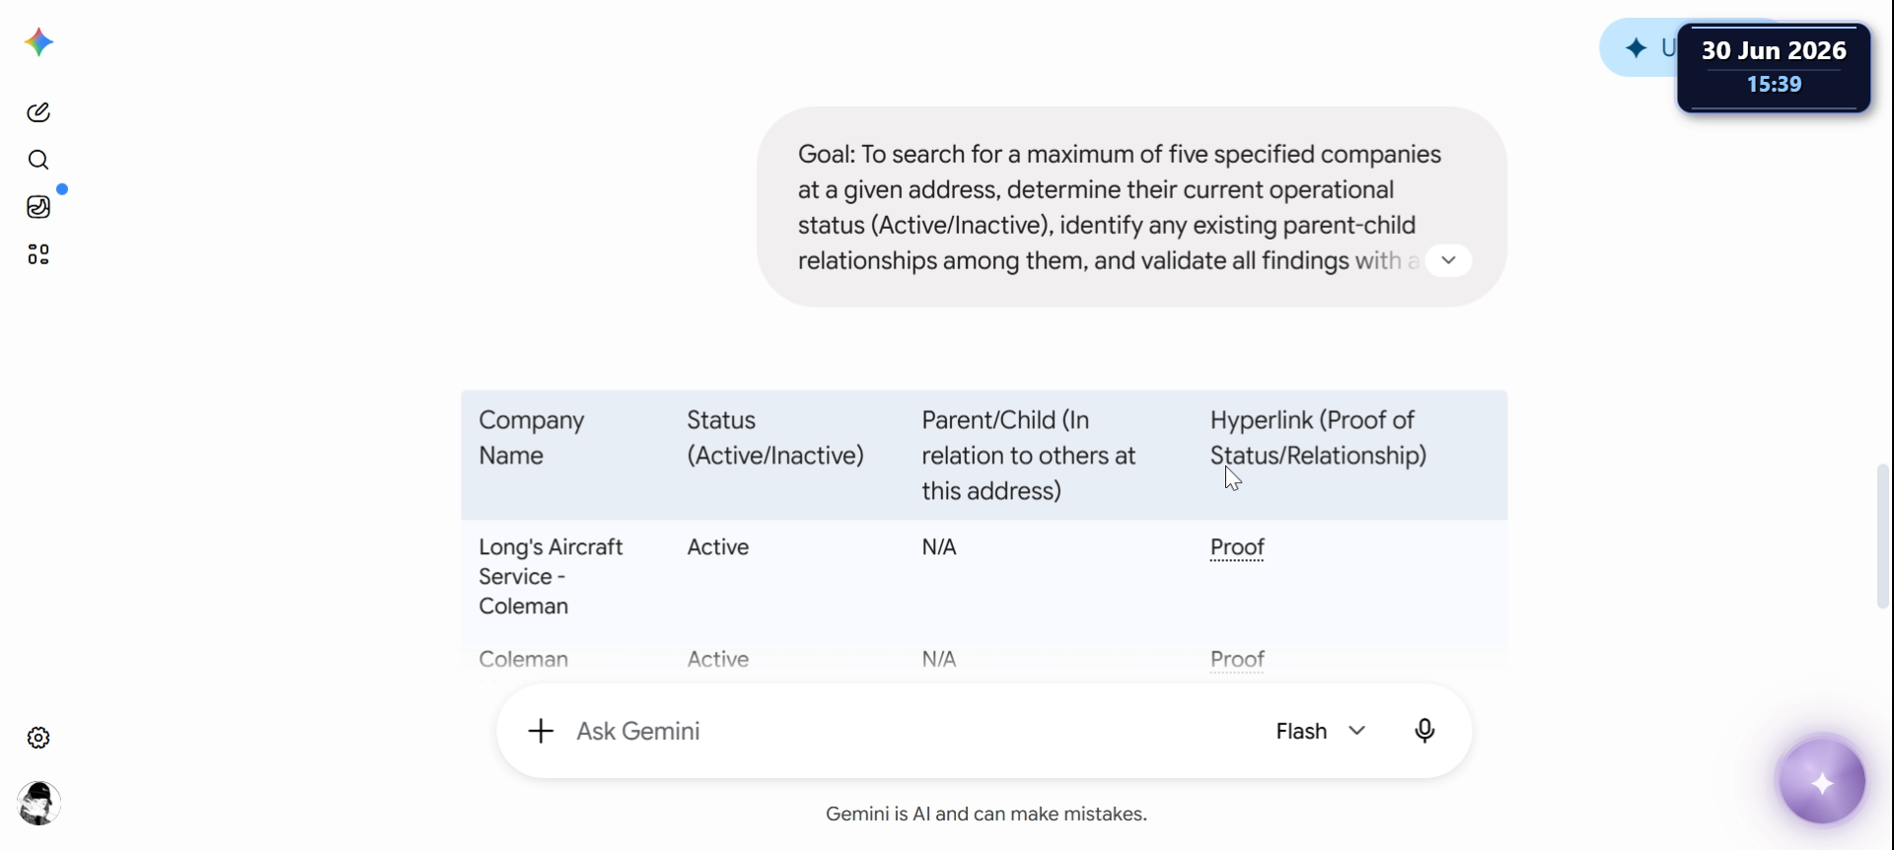
Task: Open the notification-dotted sidebar icon
Action: tap(38, 207)
